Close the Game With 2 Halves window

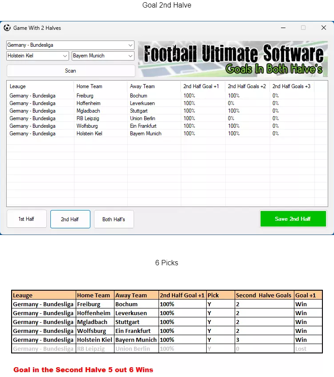point(324,28)
